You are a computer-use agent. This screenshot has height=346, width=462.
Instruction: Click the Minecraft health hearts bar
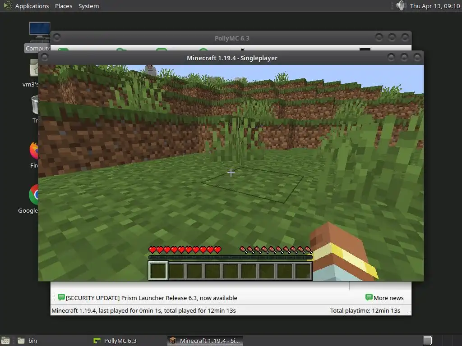coord(185,250)
